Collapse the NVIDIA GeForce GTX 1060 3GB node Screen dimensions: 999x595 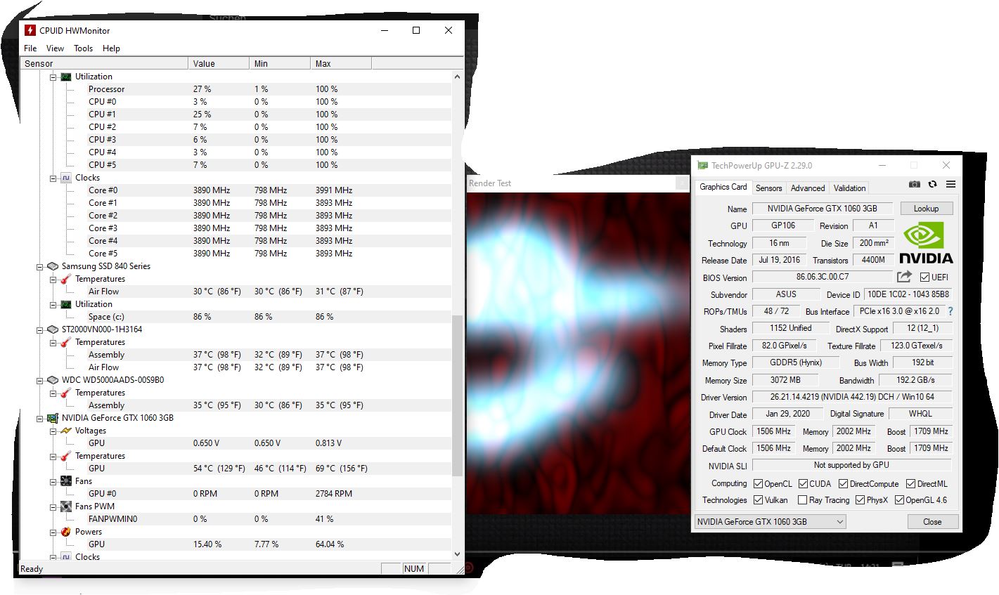pos(40,419)
